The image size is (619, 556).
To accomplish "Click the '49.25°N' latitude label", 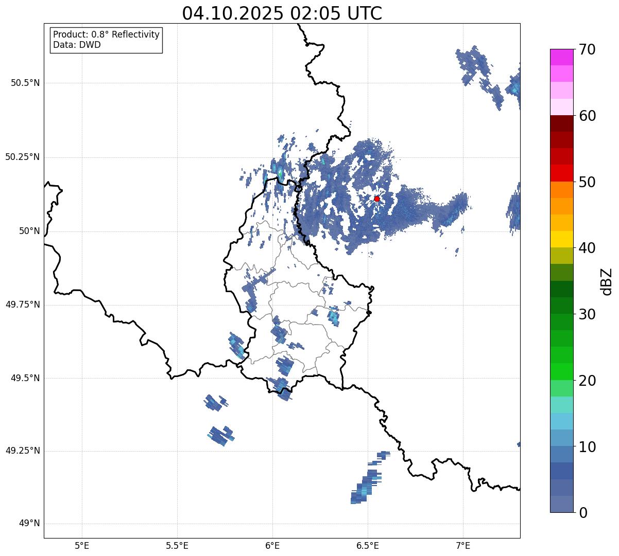I will [x=23, y=451].
